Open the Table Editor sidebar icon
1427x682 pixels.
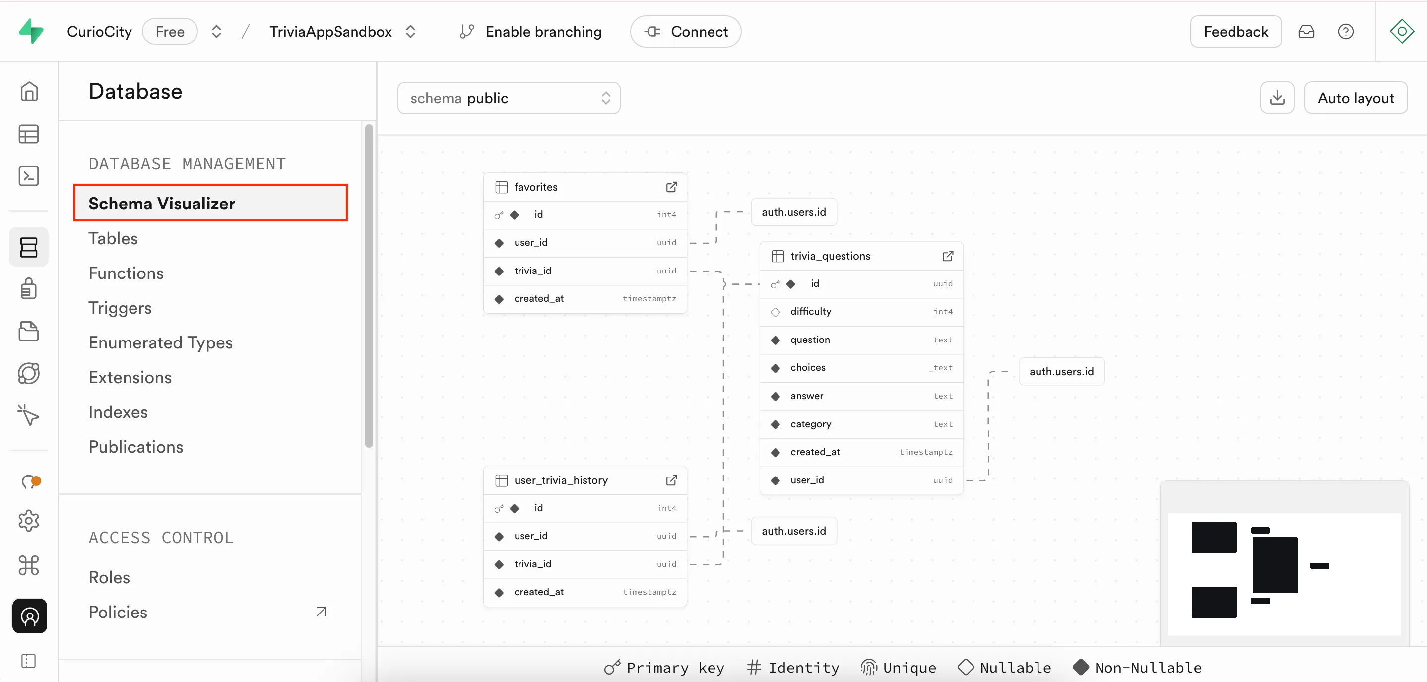29,134
